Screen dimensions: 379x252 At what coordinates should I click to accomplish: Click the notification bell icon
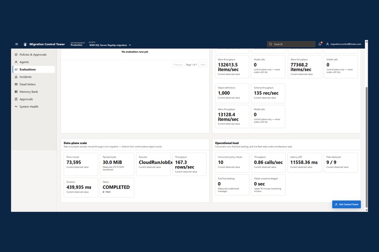[x=320, y=44]
